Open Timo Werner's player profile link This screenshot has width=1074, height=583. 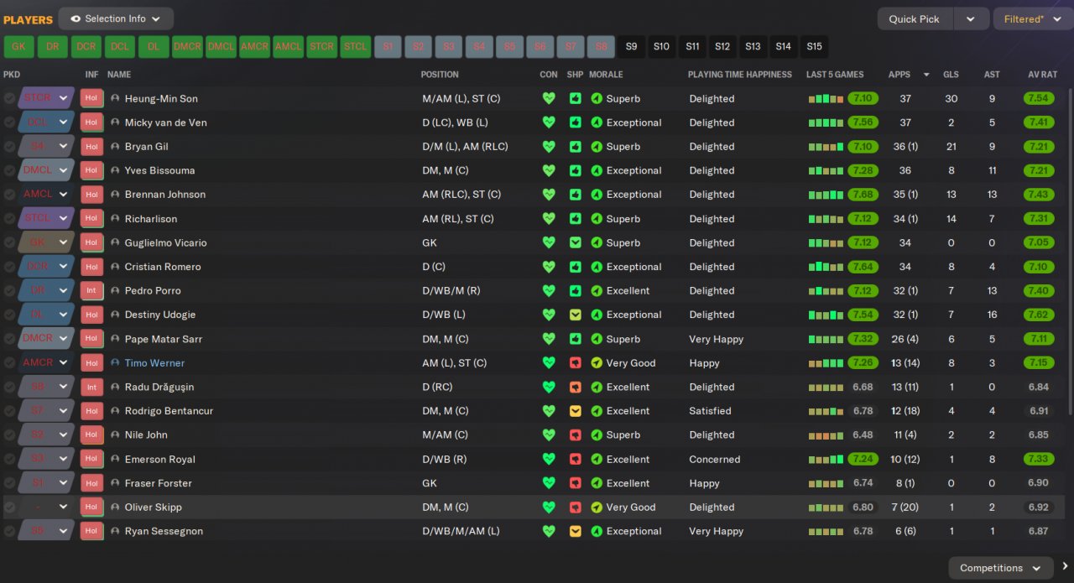[x=154, y=363]
